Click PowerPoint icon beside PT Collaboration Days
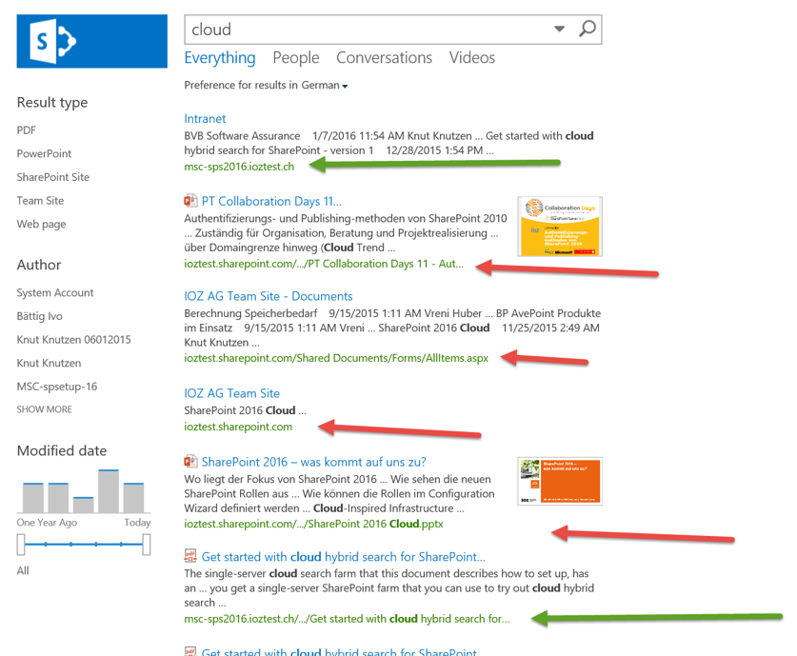797x656 pixels. tap(190, 201)
